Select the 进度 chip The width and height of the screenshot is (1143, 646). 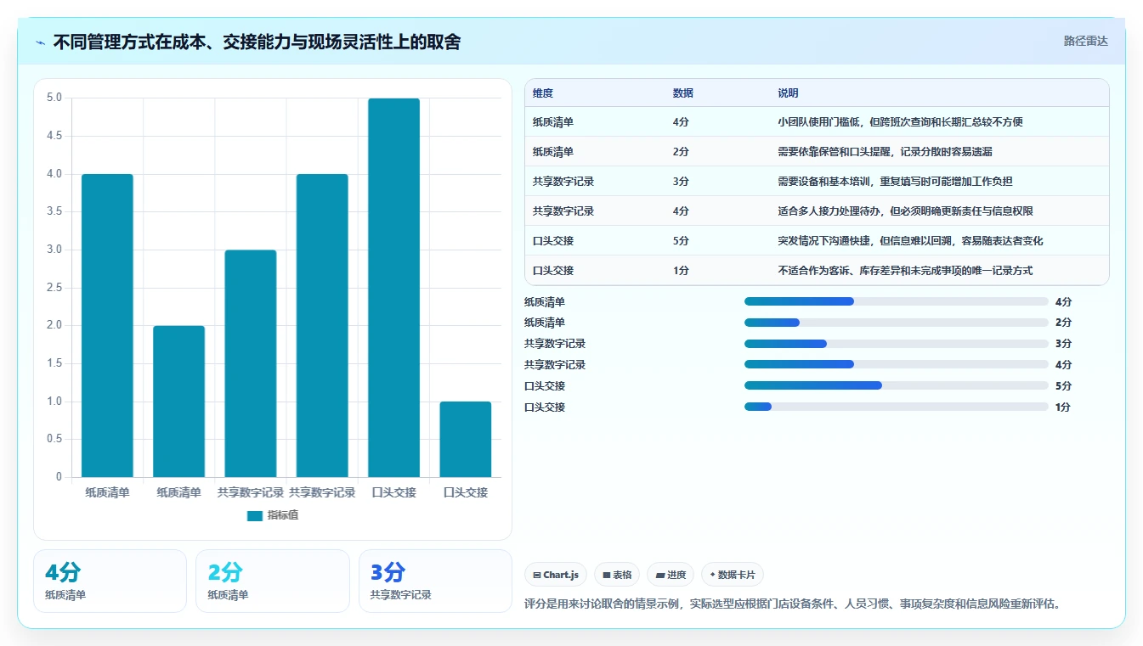point(671,575)
